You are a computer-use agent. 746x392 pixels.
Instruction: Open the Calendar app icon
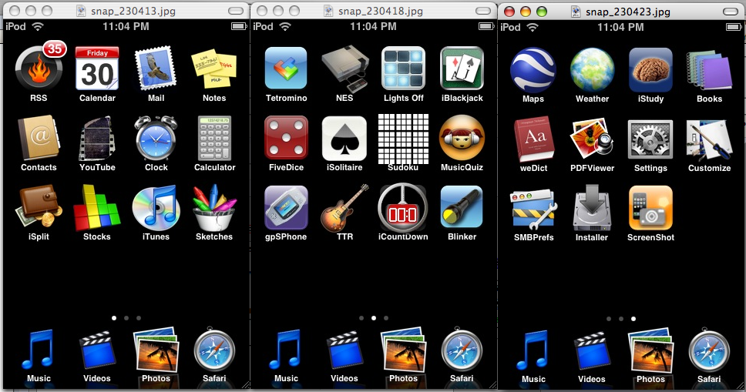coord(97,69)
